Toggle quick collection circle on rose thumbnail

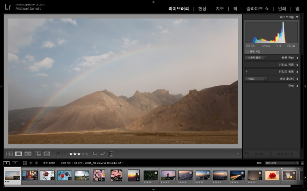click(277, 173)
